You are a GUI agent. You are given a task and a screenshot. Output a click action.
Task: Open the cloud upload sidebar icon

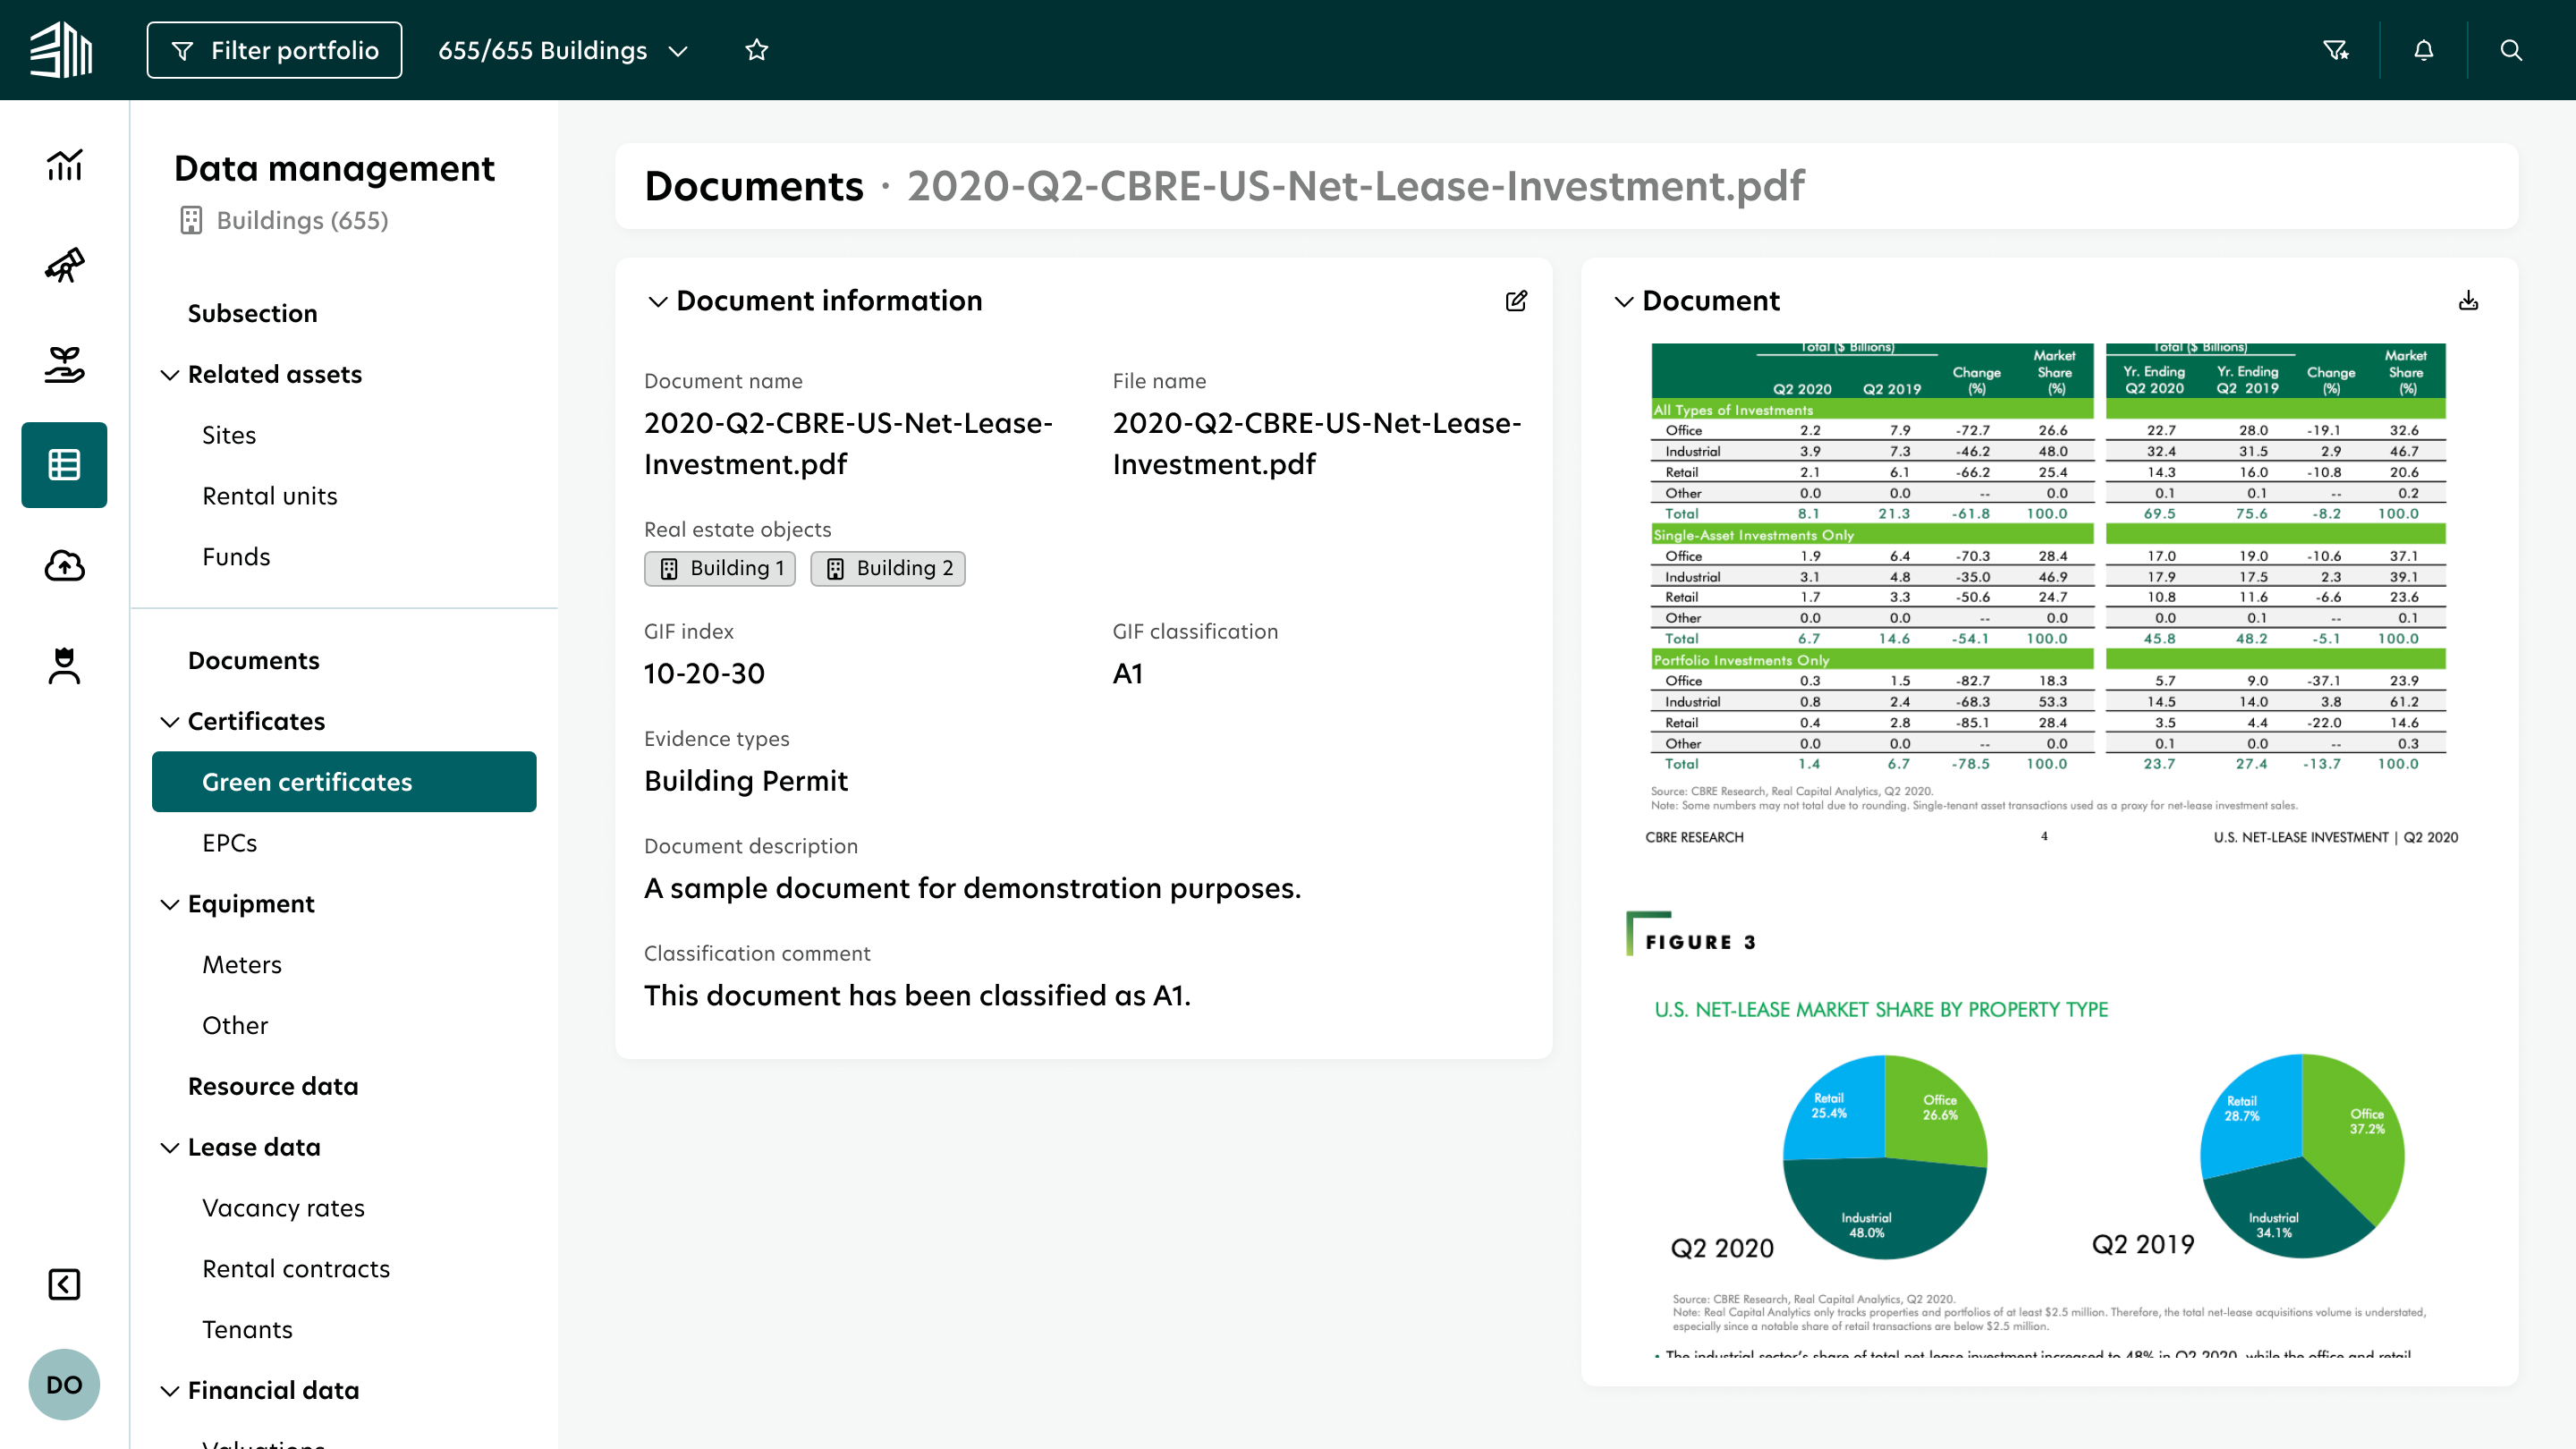pos(64,565)
